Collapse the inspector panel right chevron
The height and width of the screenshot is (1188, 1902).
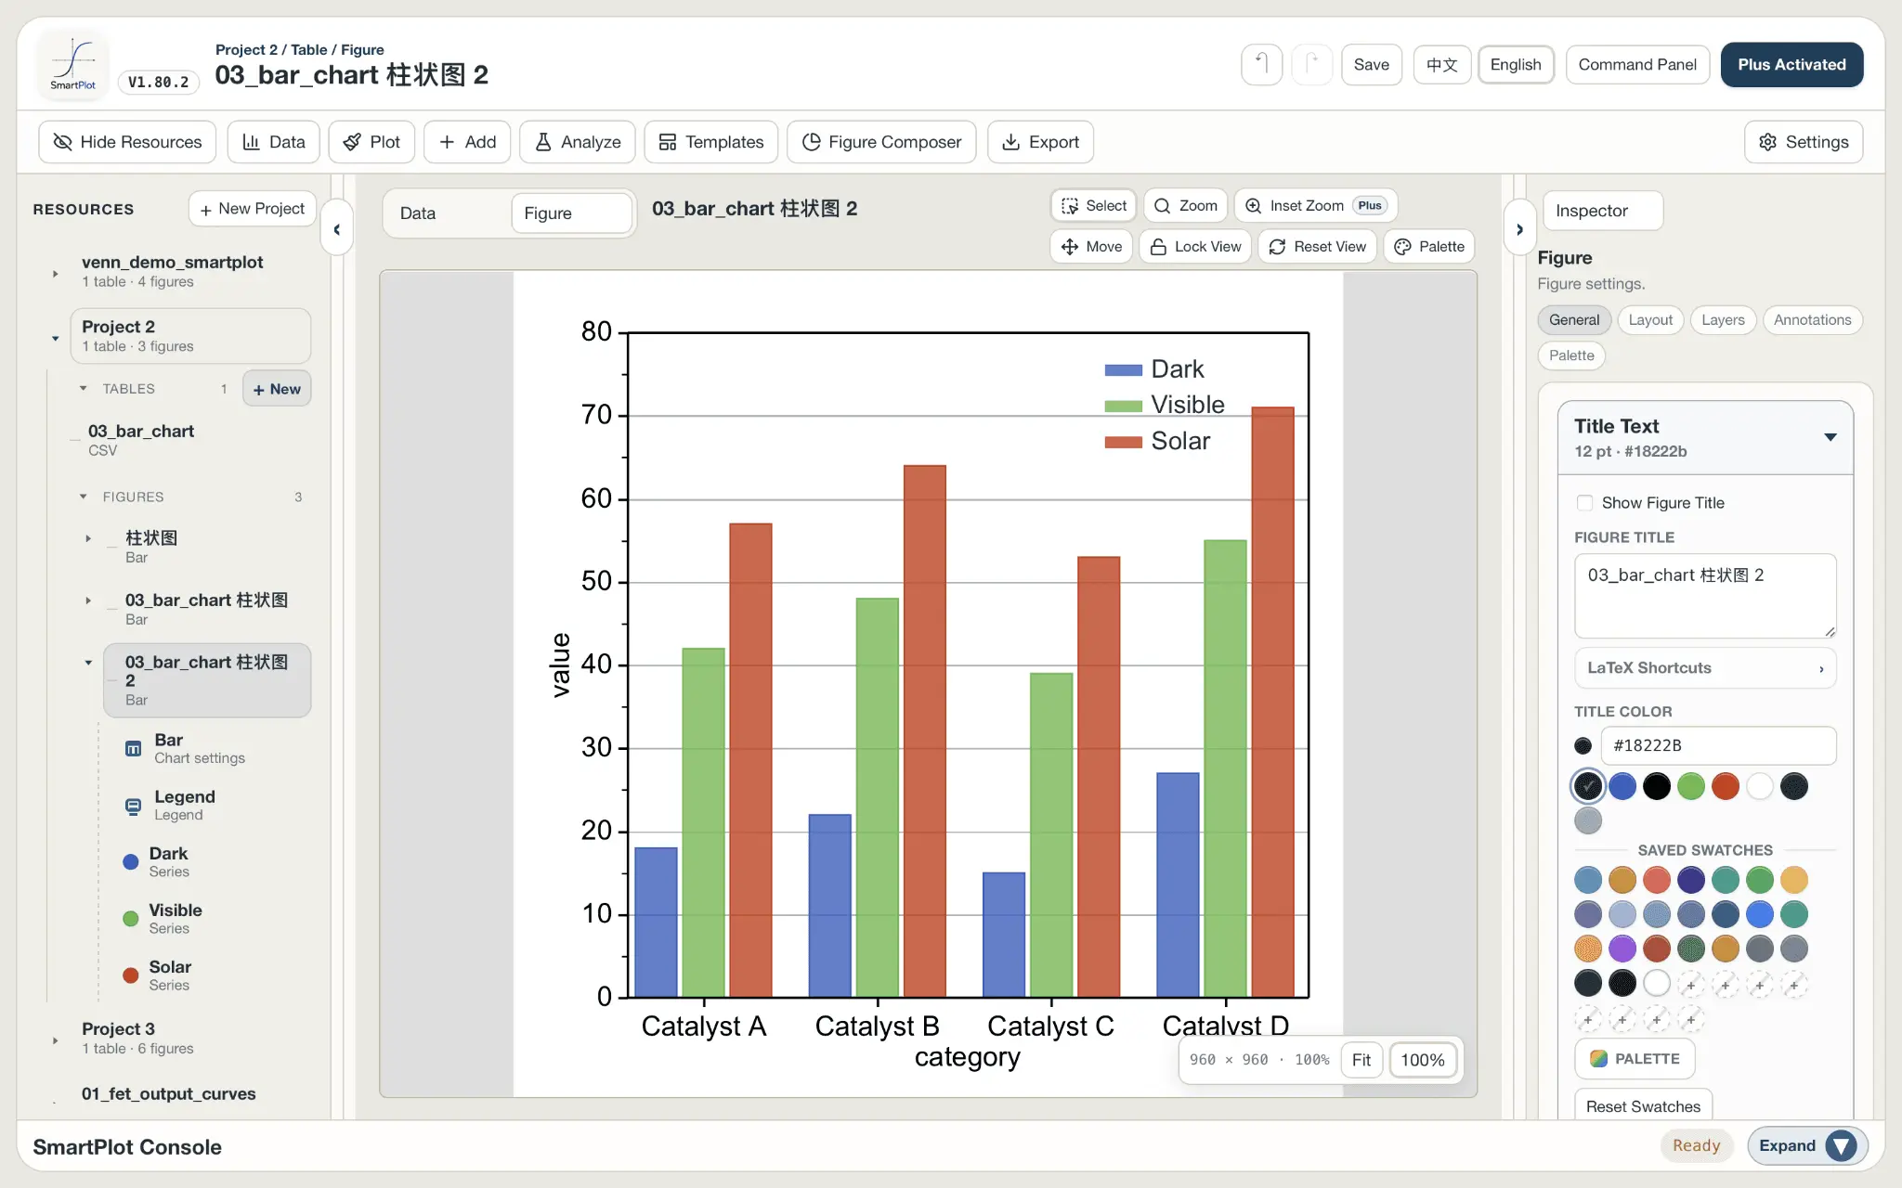tap(1519, 229)
